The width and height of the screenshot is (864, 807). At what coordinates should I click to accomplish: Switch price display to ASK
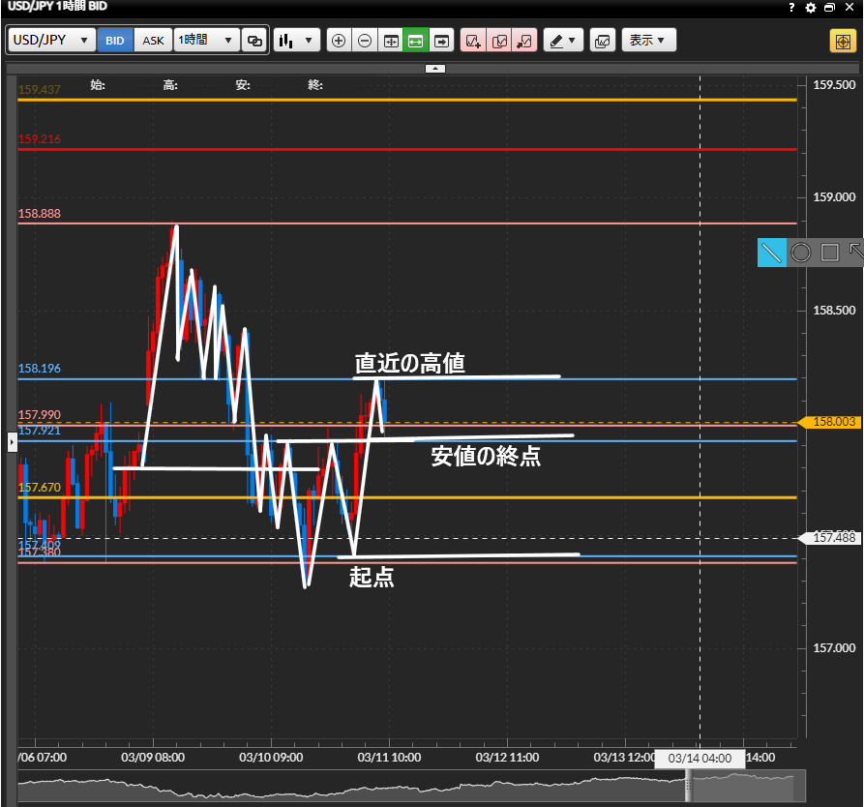153,41
